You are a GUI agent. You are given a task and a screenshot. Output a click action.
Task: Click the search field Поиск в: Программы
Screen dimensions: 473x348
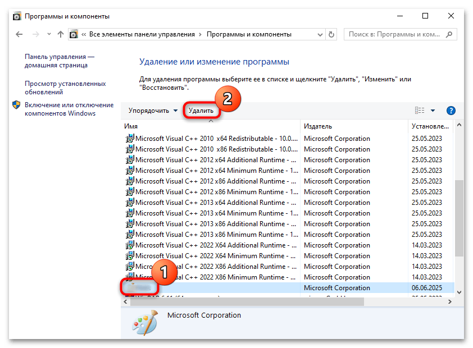[x=399, y=34]
